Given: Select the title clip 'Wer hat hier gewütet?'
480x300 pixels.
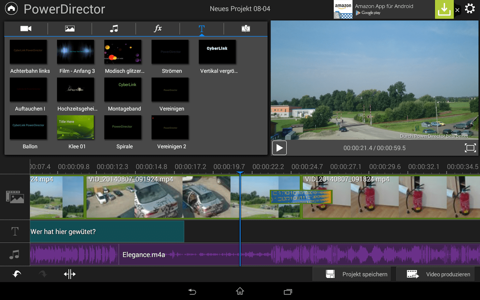Looking at the screenshot, I should point(107,231).
